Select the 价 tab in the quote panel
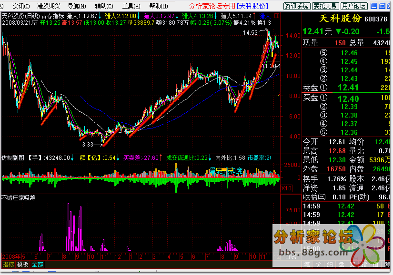 point(318,264)
